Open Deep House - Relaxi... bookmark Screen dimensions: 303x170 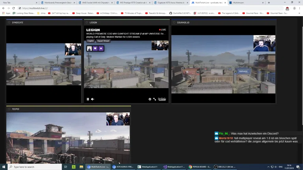coord(83,13)
